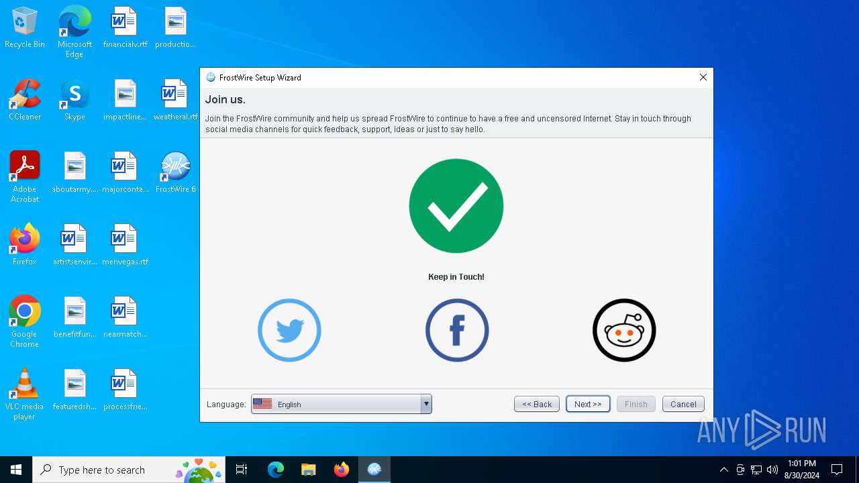The image size is (859, 483).
Task: Select Firefox desktop shortcut
Action: (25, 245)
